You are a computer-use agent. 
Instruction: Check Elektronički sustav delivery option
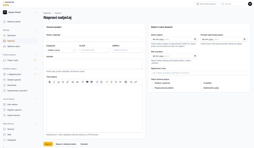pyautogui.click(x=201, y=88)
